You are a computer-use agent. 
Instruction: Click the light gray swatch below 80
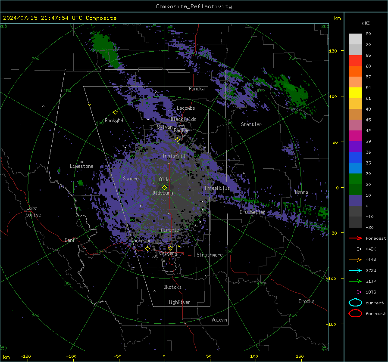click(355, 39)
